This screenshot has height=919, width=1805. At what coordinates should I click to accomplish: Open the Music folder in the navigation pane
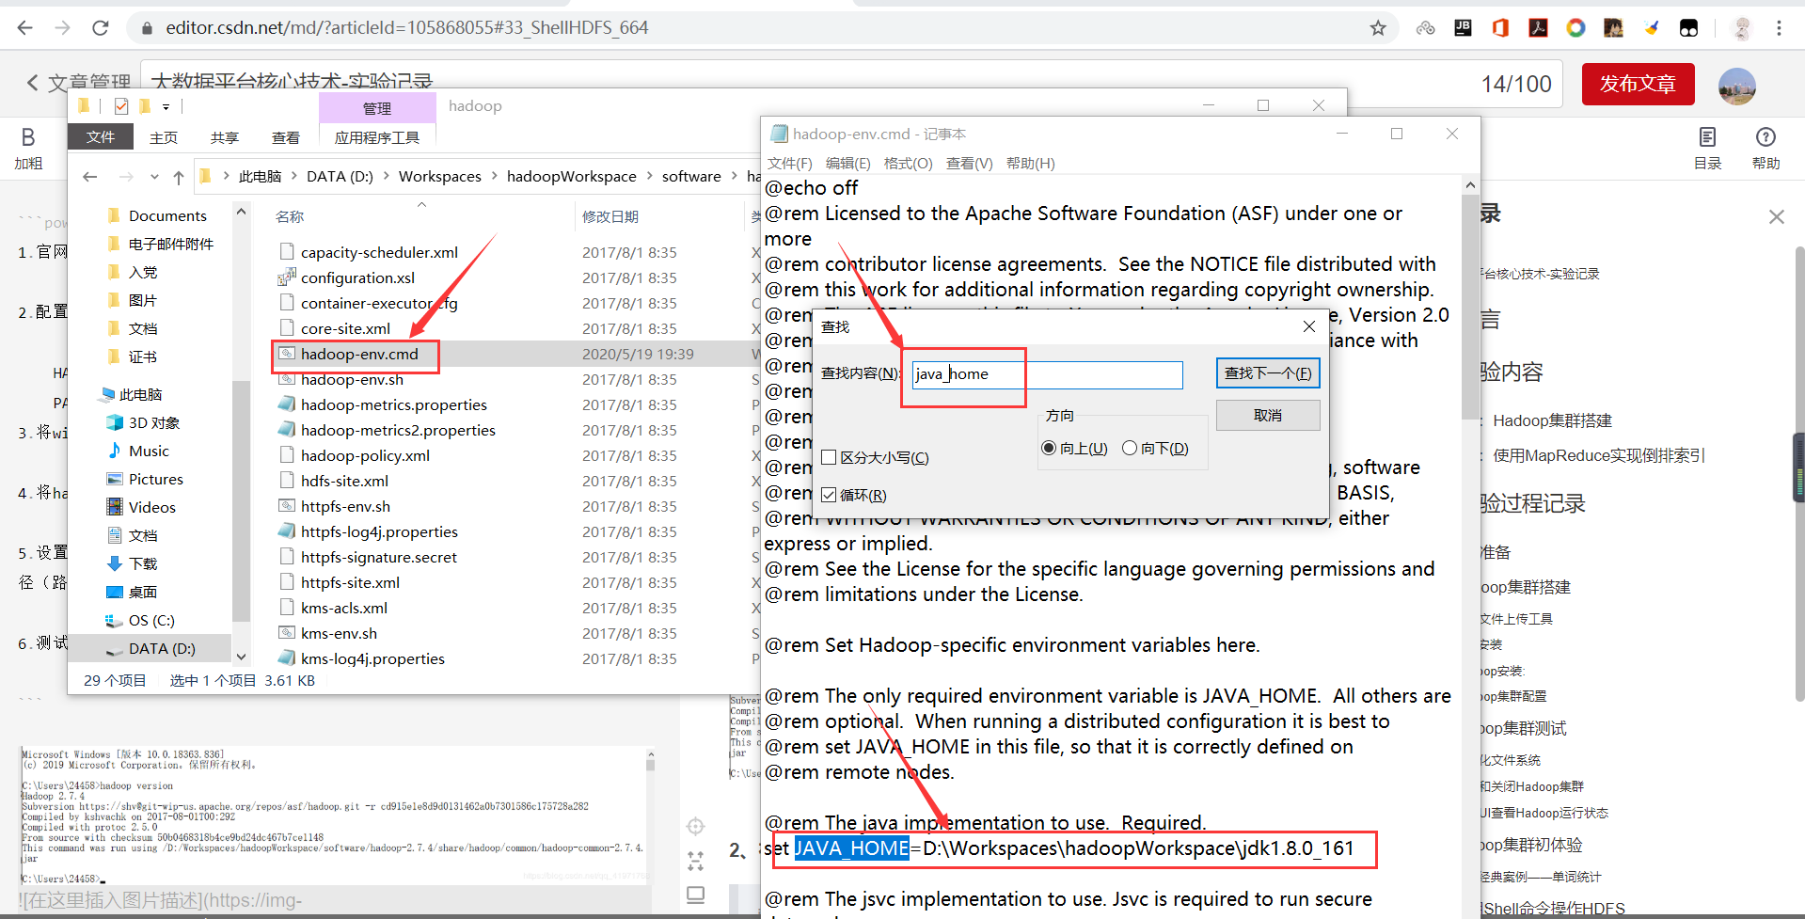pos(149,451)
